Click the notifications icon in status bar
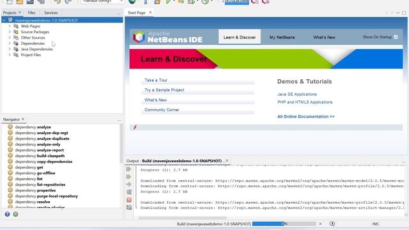 click(x=332, y=224)
